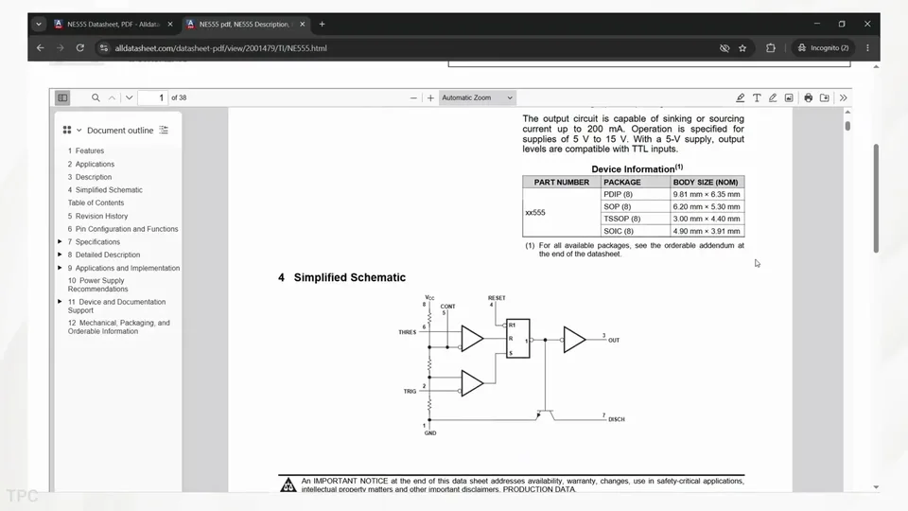Open 7 Specifications outline link
The width and height of the screenshot is (908, 511).
coord(94,241)
